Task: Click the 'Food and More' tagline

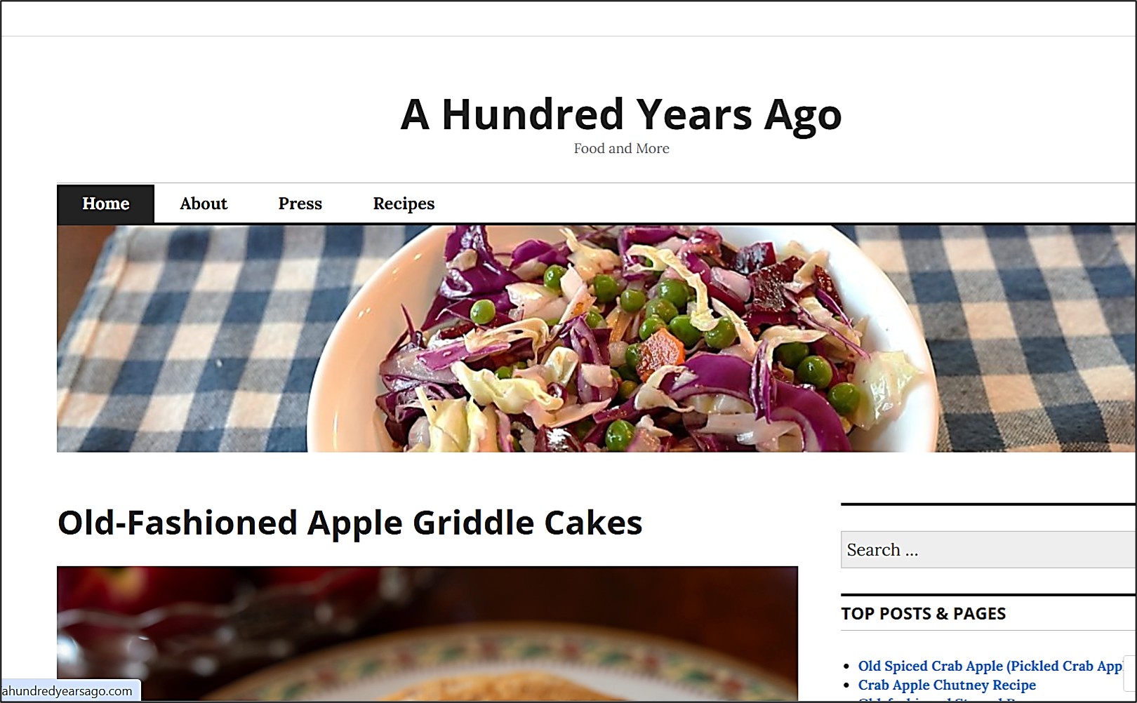Action: (x=620, y=149)
